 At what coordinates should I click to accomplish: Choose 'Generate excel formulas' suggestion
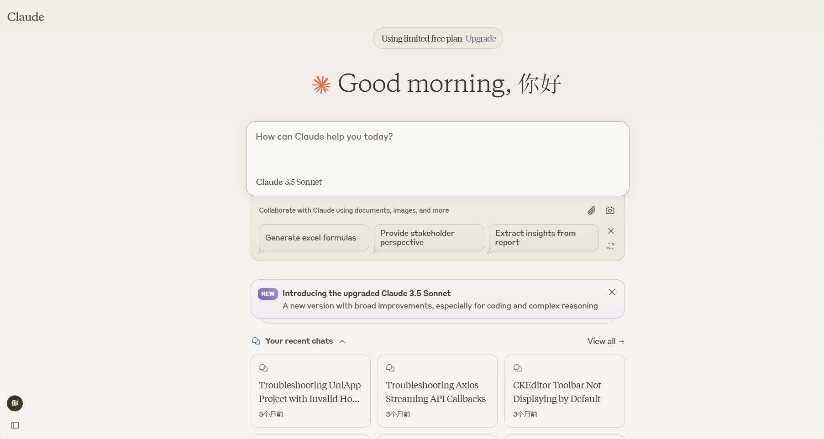click(314, 238)
